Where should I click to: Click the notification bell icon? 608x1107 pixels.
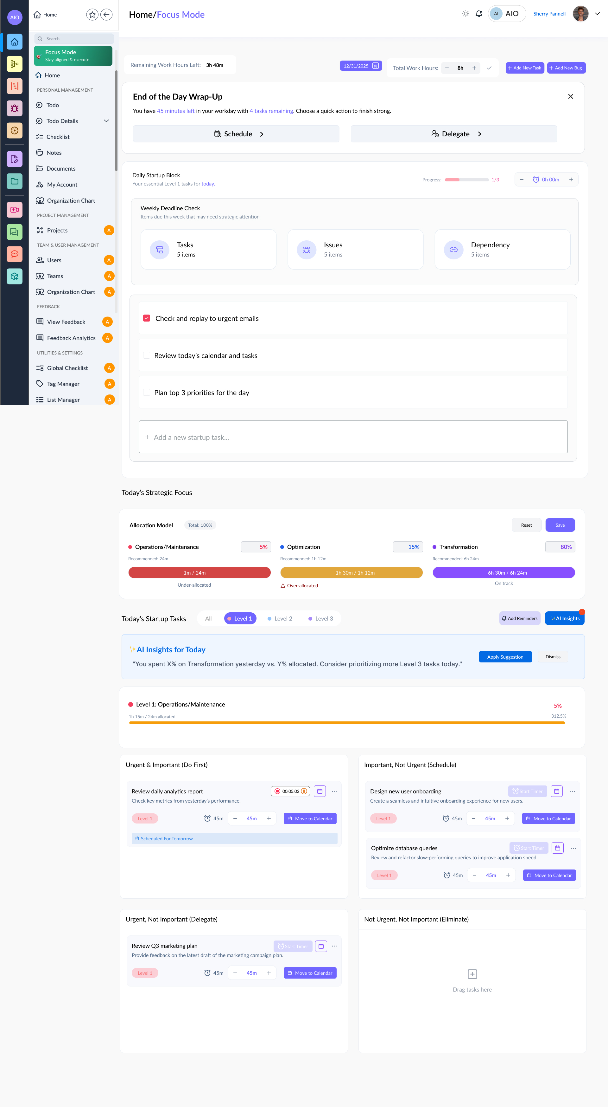pos(479,14)
